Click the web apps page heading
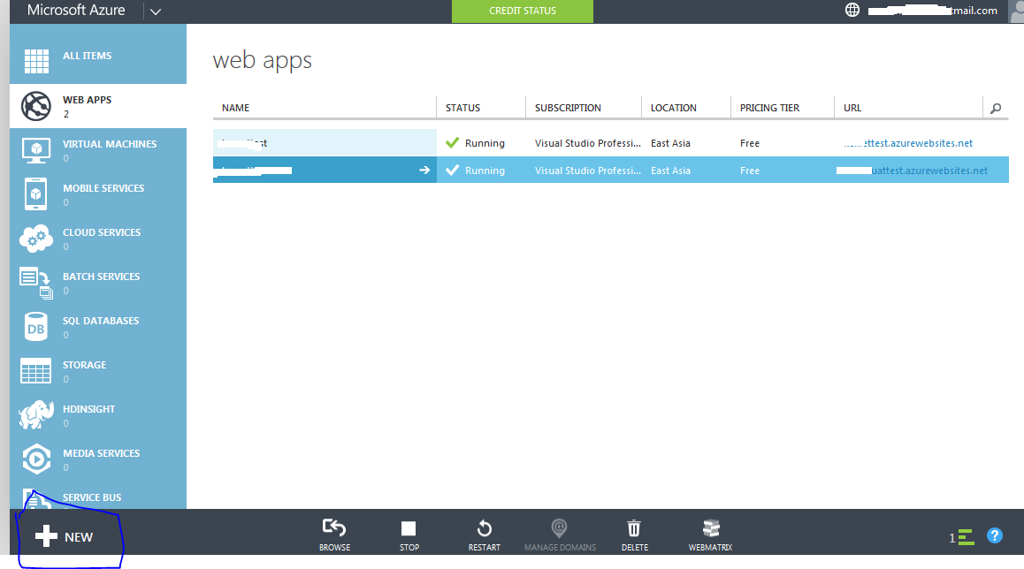This screenshot has height=569, width=1024. tap(263, 61)
